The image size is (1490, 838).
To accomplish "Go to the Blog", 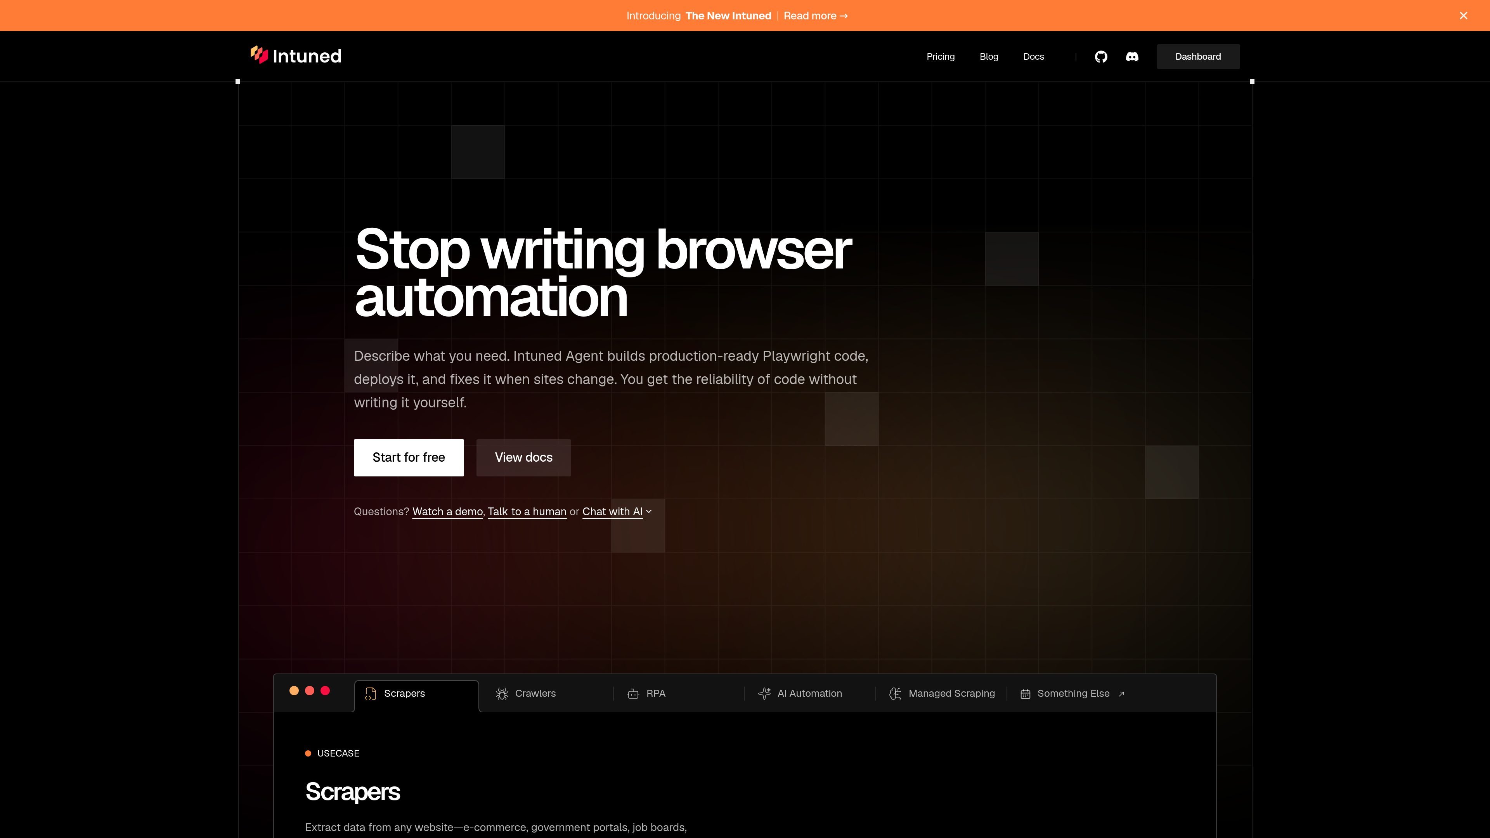I will click(989, 57).
